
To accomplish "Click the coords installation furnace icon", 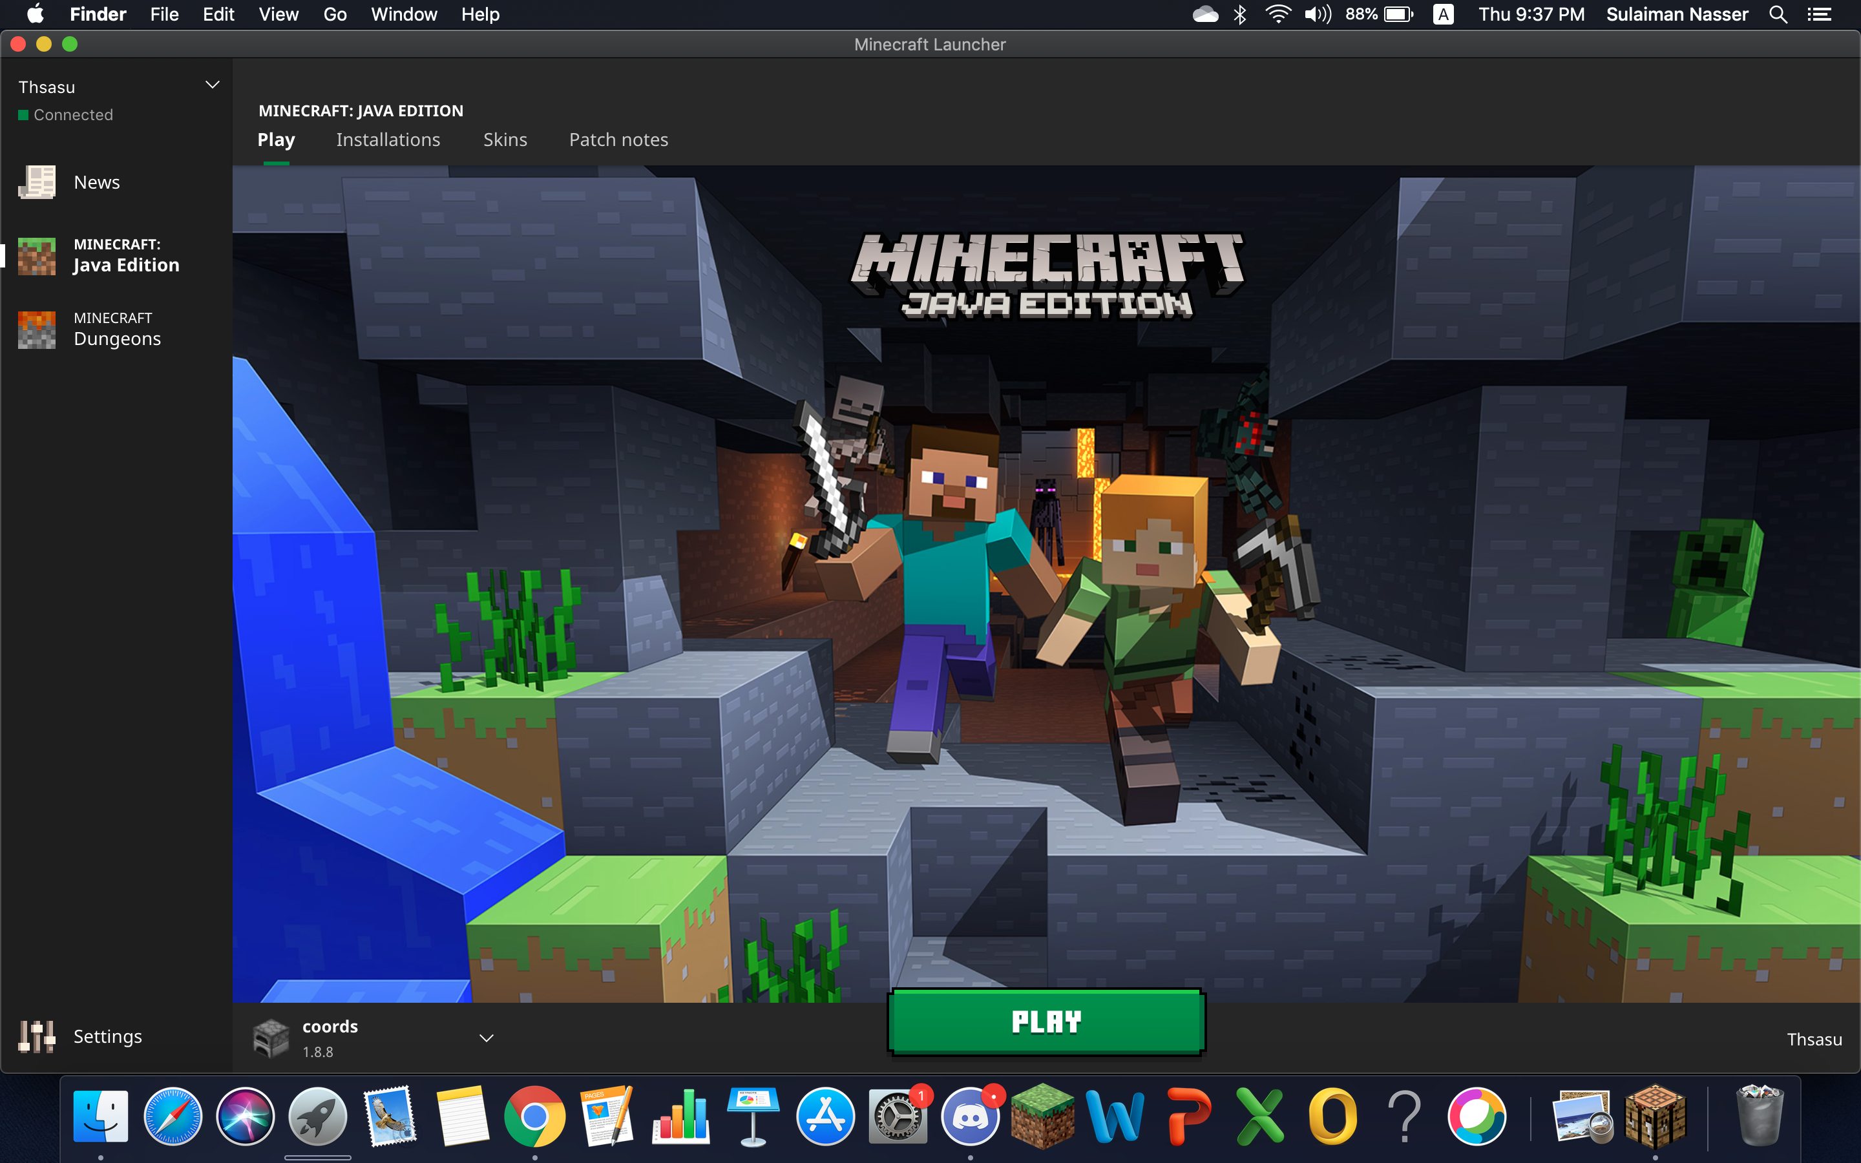I will pyautogui.click(x=271, y=1038).
